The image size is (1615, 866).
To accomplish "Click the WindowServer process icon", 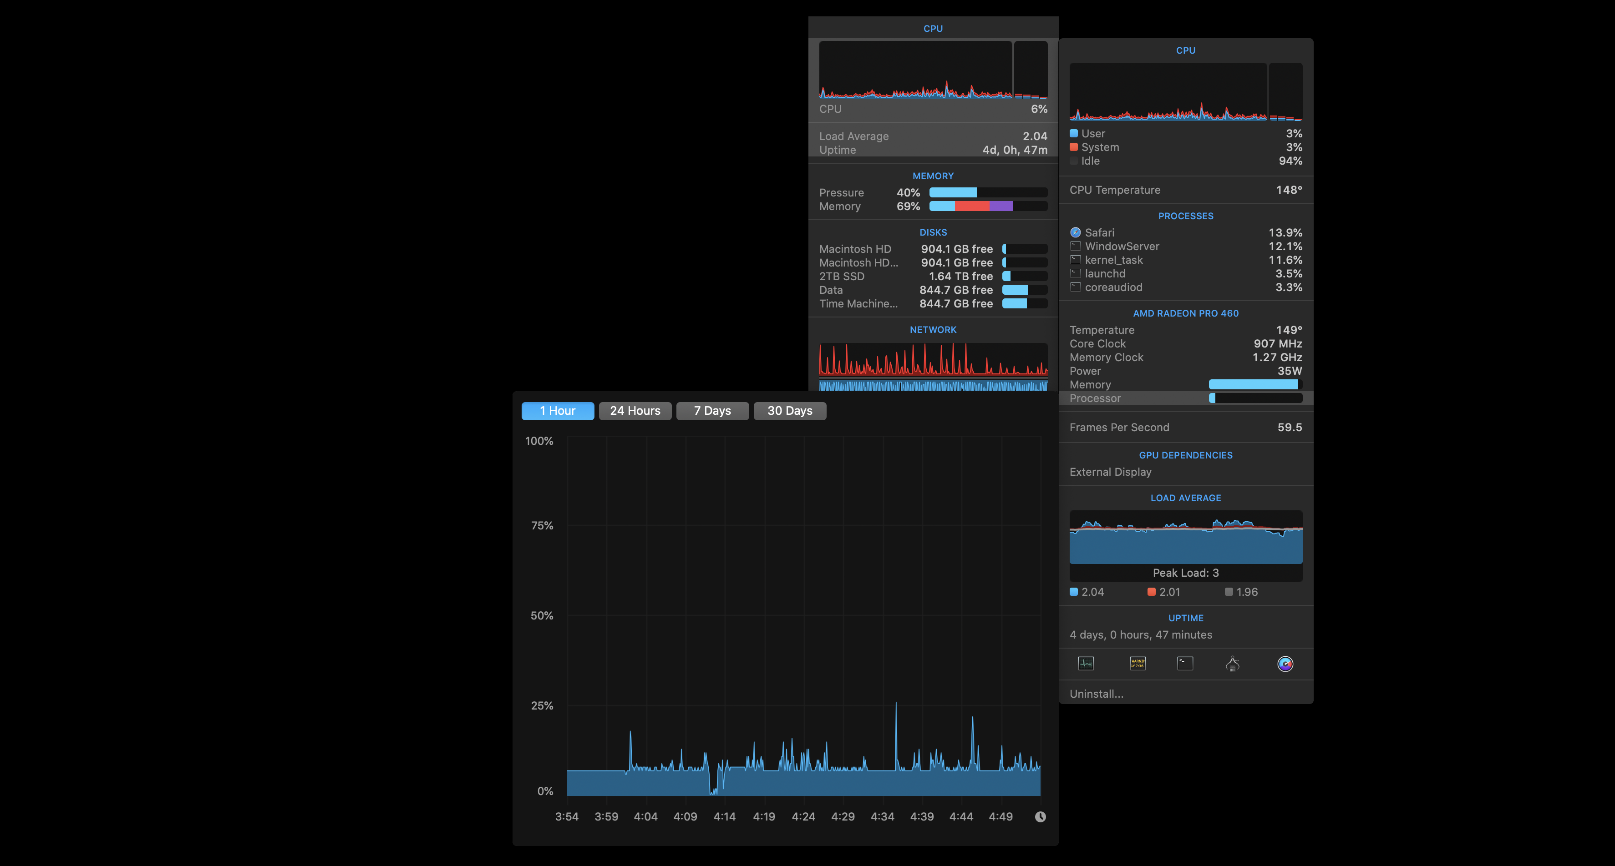I will (1075, 246).
